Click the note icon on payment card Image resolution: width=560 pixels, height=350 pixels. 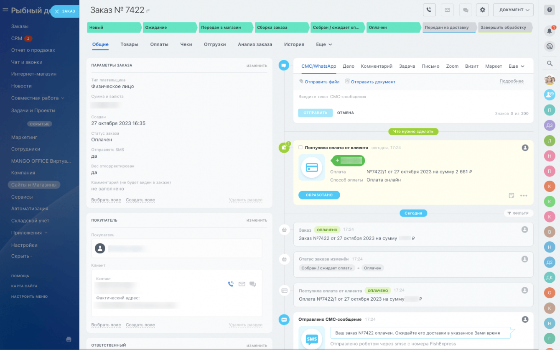(511, 196)
